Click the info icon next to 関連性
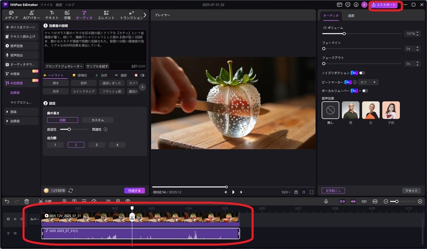Screen dimensions: 427x249 (x=106, y=129)
